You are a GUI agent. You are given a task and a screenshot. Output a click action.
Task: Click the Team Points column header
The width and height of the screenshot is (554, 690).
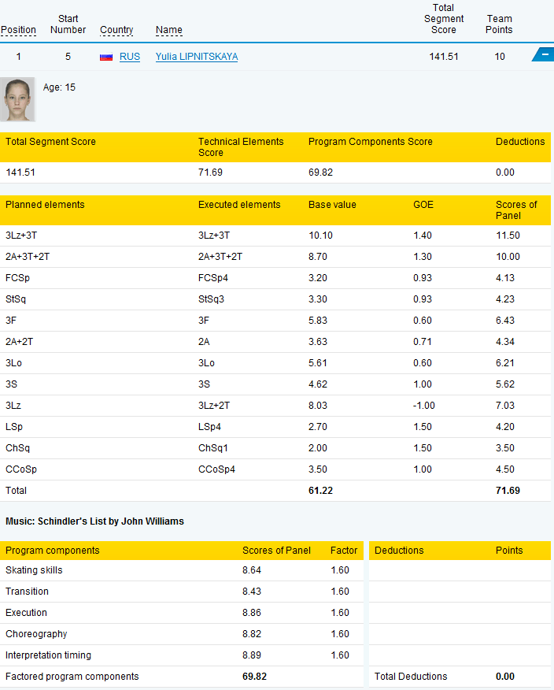tap(499, 24)
